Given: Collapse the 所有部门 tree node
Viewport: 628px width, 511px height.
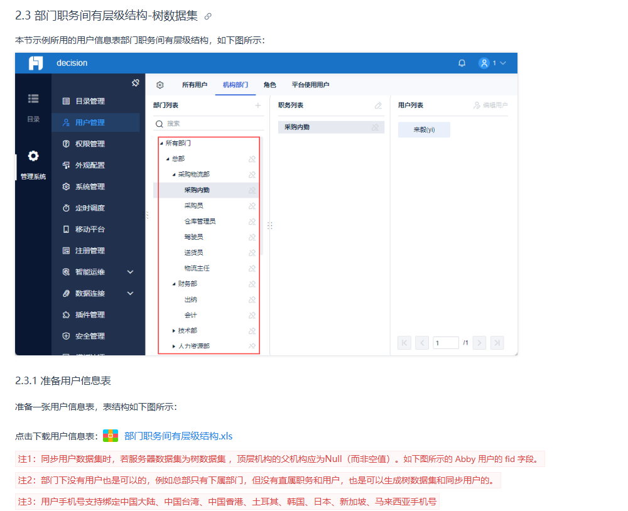Looking at the screenshot, I should (x=161, y=143).
